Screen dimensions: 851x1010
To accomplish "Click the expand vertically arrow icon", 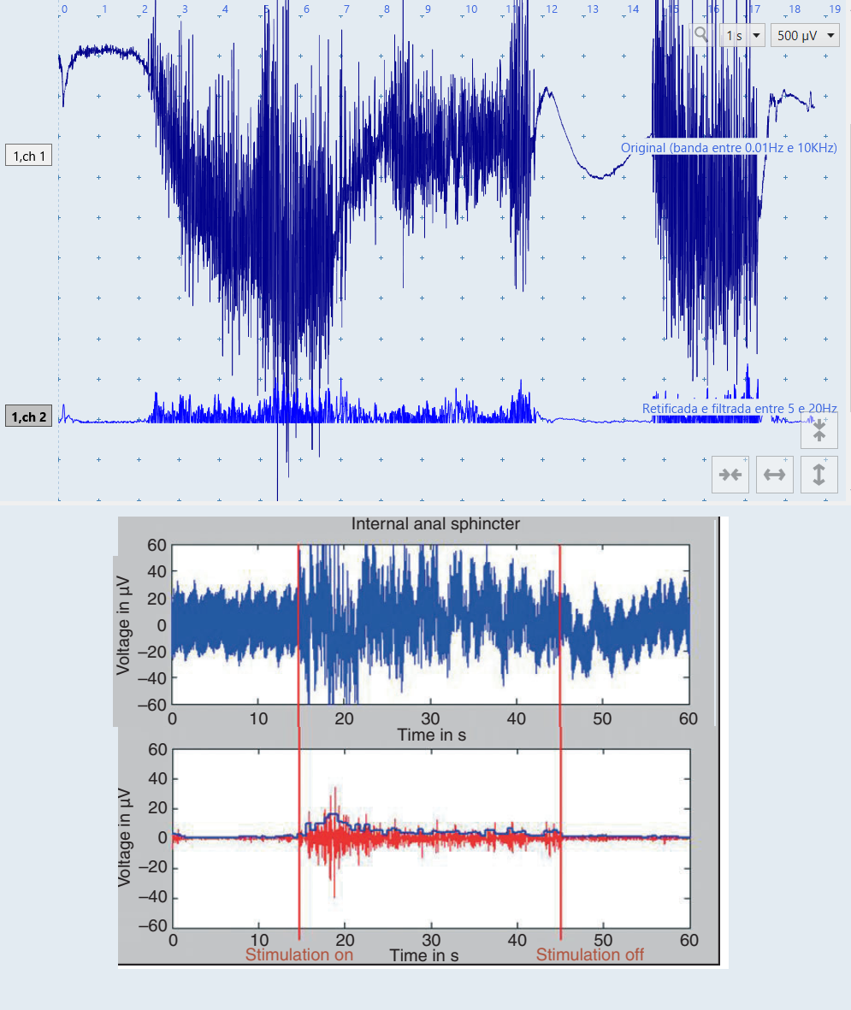I will pos(818,475).
